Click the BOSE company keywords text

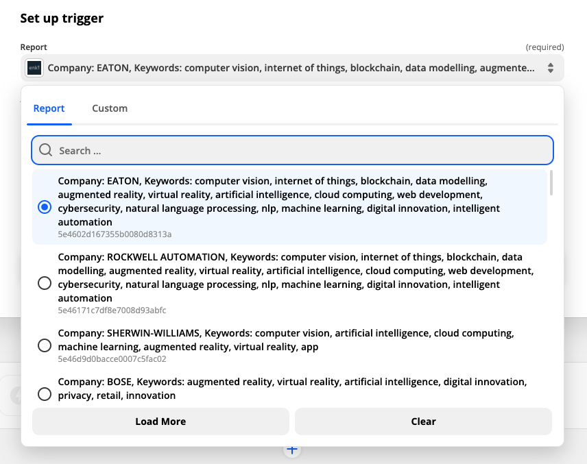(291, 388)
